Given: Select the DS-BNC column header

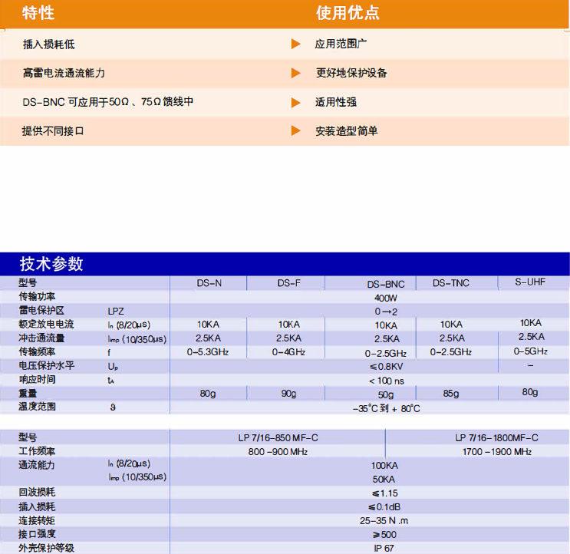Looking at the screenshot, I should pyautogui.click(x=386, y=284).
